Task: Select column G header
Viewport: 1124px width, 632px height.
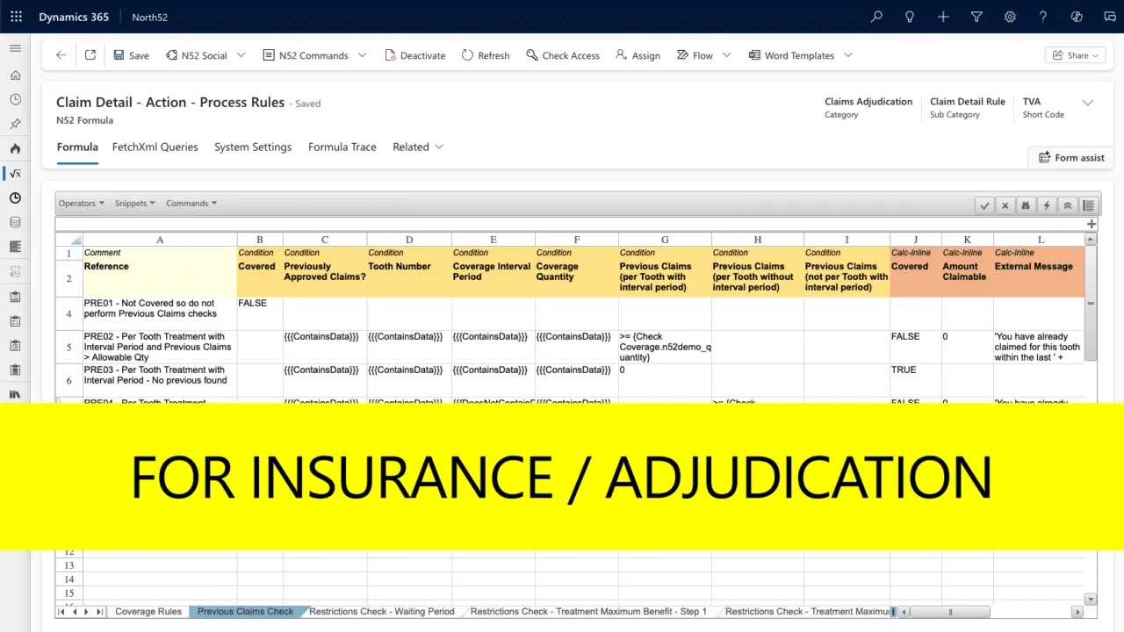Action: point(665,240)
